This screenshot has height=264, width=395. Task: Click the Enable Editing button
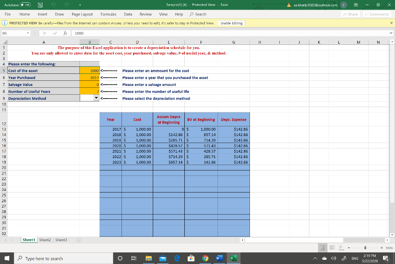click(x=231, y=23)
